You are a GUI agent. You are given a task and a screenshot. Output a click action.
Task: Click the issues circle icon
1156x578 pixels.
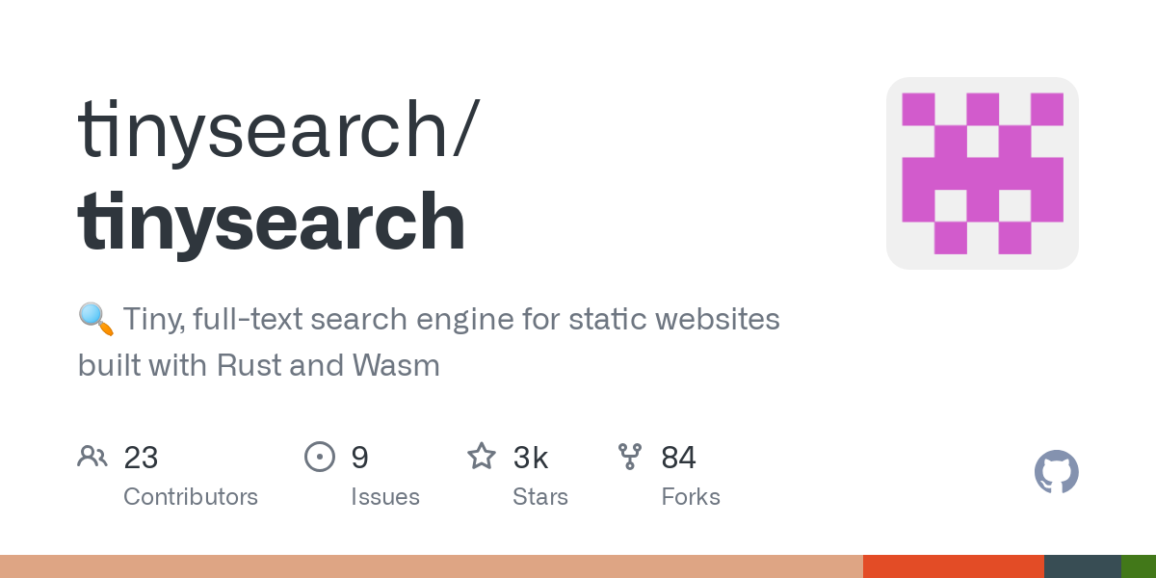coord(319,457)
